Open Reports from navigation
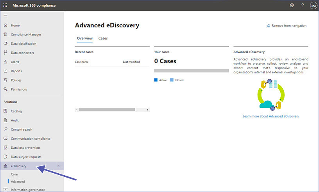Image resolution: width=319 pixels, height=192 pixels. click(16, 71)
